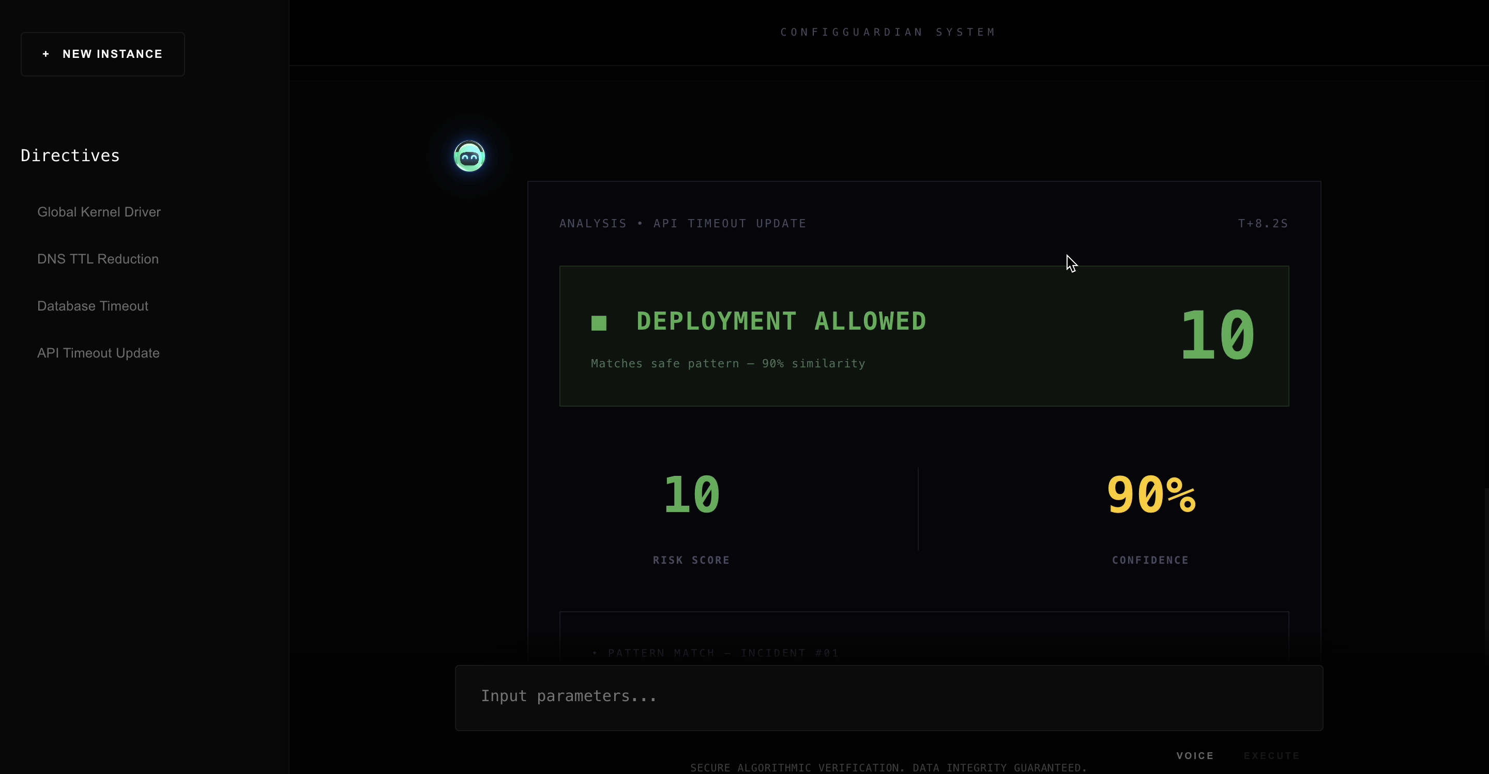Focus the Input parameters text field
Viewport: 1489px width, 774px height.
pyautogui.click(x=888, y=697)
